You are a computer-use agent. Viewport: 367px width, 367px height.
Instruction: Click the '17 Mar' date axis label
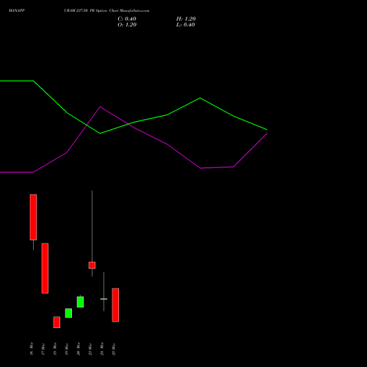tap(43, 349)
